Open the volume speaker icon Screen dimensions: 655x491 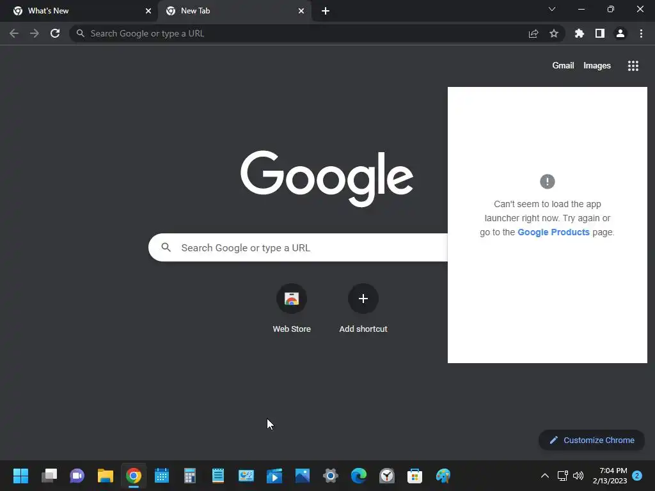pyautogui.click(x=578, y=476)
